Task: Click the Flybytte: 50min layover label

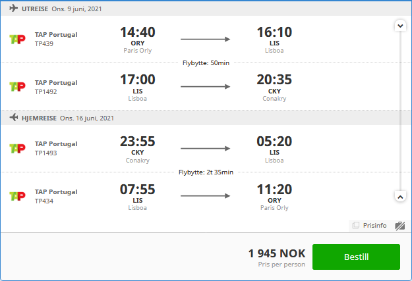Action: [x=206, y=63]
